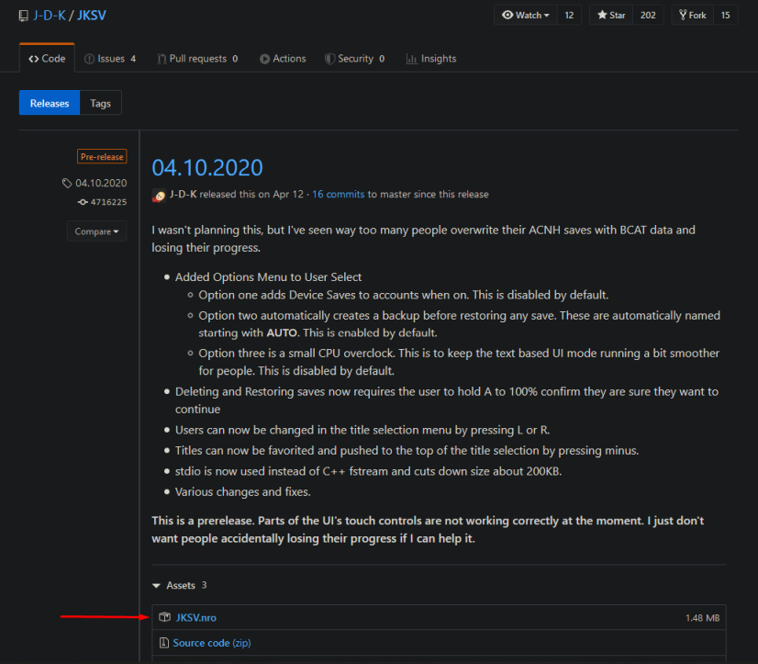The width and height of the screenshot is (758, 664).
Task: Open the Compare dropdown
Action: click(96, 231)
